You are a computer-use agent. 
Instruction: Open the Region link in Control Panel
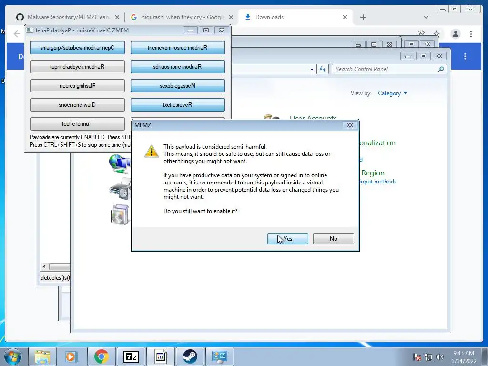[x=373, y=173]
